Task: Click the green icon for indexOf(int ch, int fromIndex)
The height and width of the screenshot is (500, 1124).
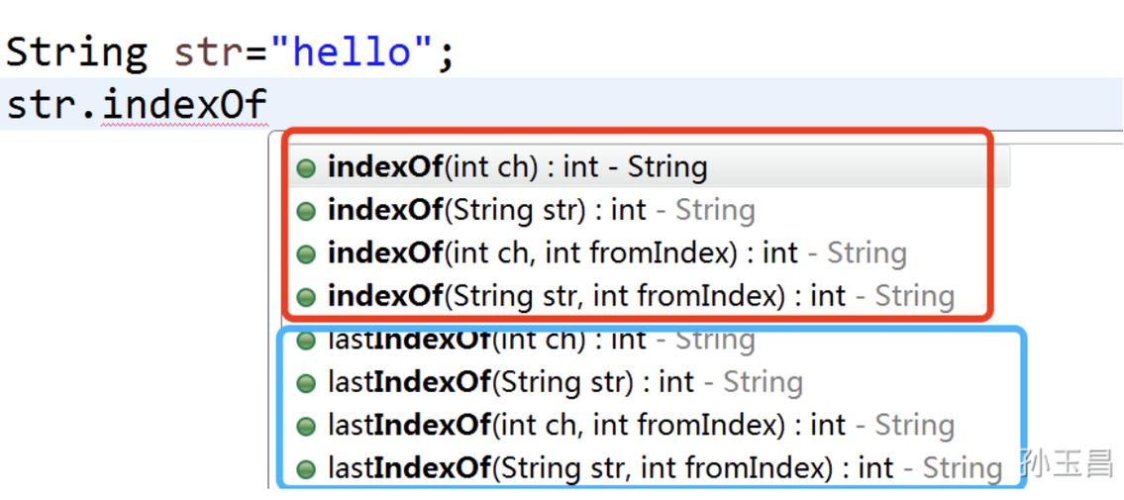Action: (x=306, y=254)
